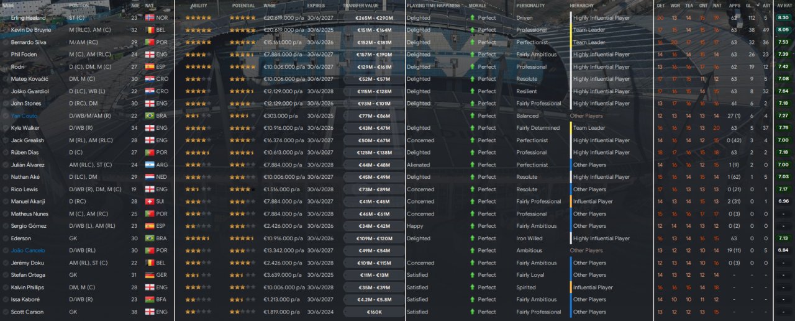Toggle selection circle for Bernardo Silva row
795x321 pixels.
[x=6, y=42]
